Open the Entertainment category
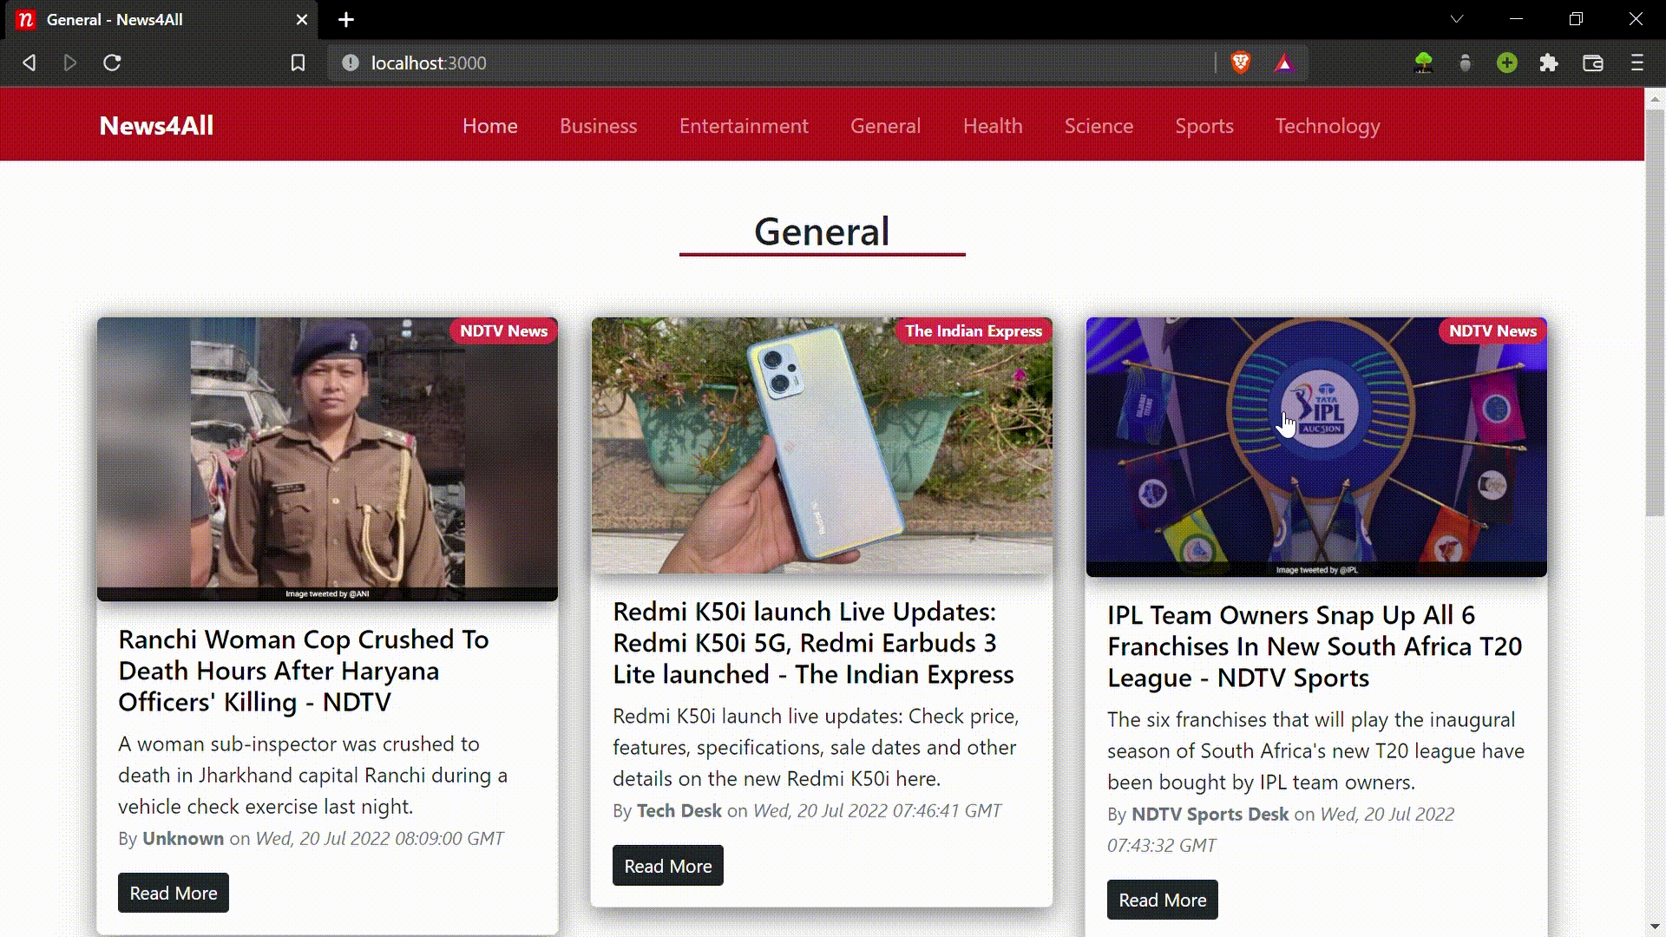This screenshot has width=1666, height=937. pos(744,126)
